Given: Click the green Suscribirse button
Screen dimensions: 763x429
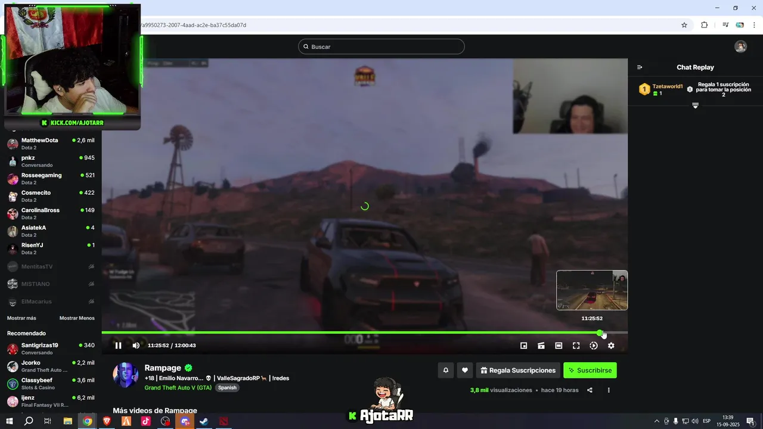Looking at the screenshot, I should tap(590, 370).
